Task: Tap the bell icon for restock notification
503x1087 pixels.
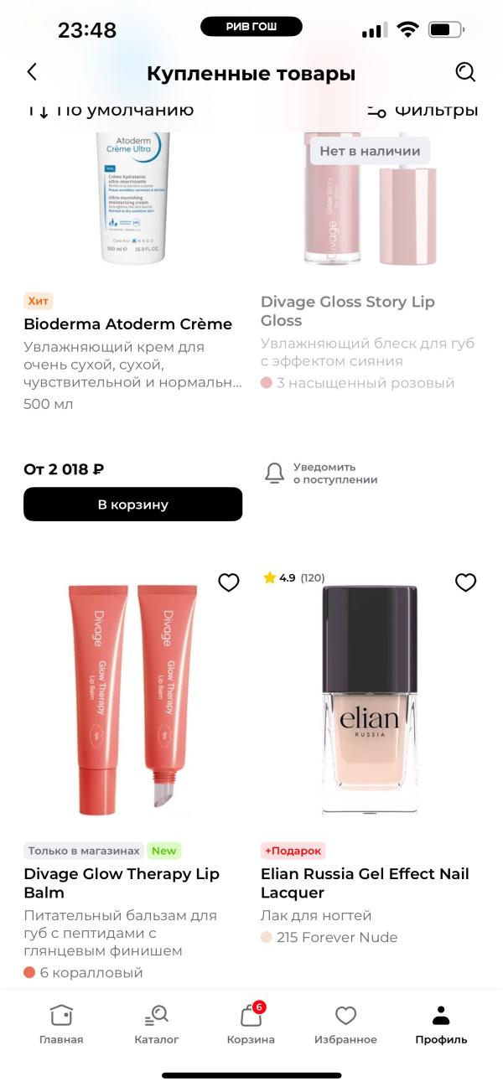Action: (275, 473)
